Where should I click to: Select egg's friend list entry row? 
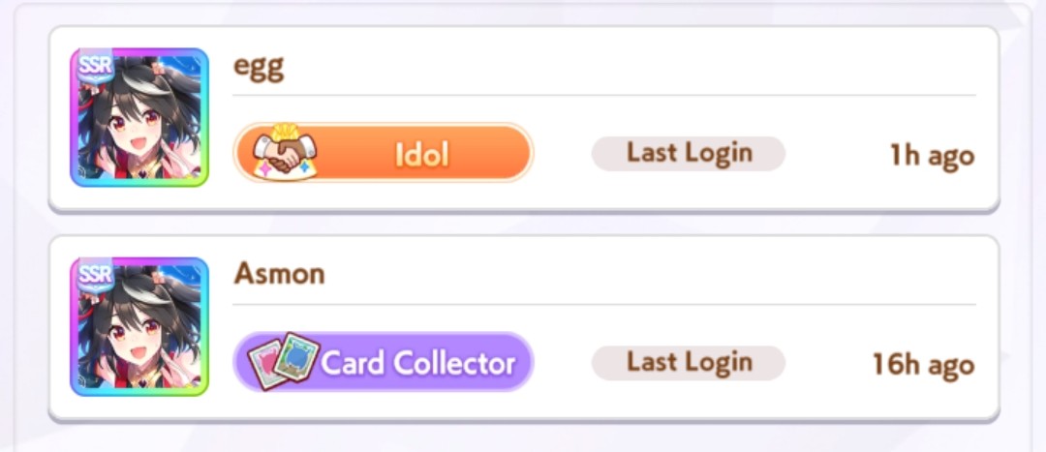pos(524,119)
